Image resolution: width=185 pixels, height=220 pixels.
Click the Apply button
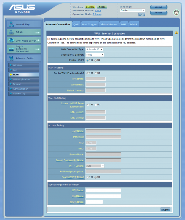165,210
